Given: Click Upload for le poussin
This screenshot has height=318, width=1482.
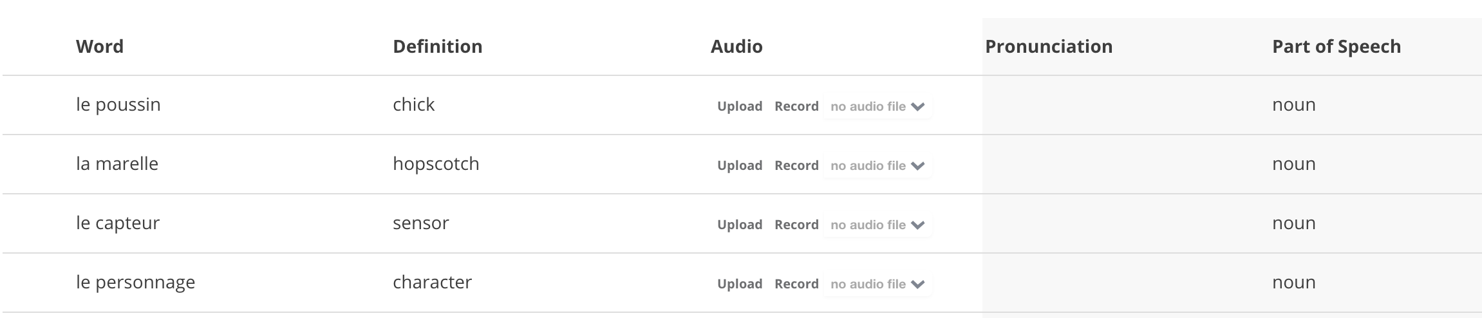Looking at the screenshot, I should point(739,107).
